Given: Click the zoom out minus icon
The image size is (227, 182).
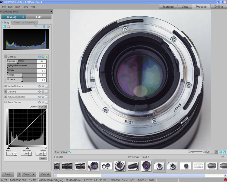Looking at the screenshot, I should pos(189,152).
